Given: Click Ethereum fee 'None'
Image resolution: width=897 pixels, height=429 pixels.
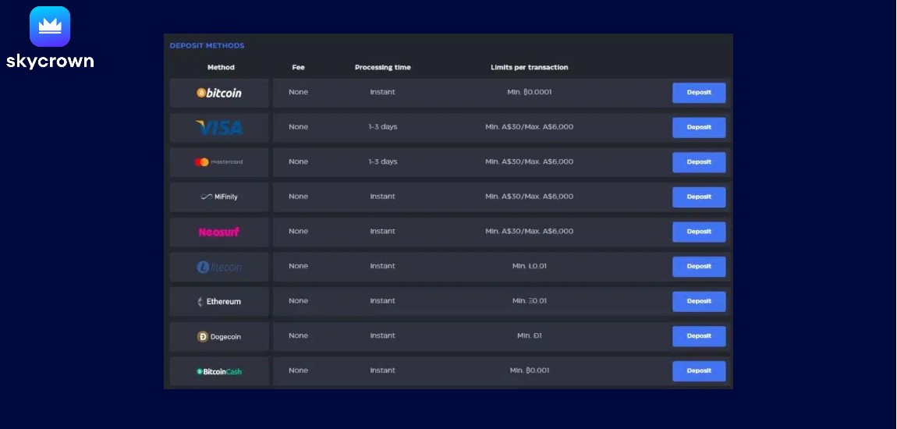Looking at the screenshot, I should point(298,301).
